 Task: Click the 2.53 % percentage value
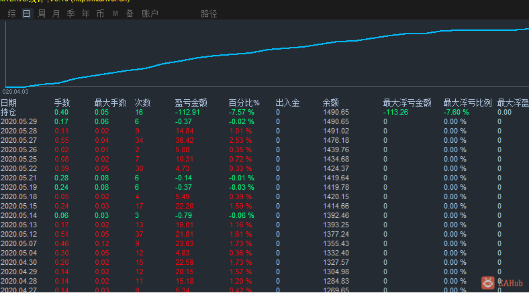click(240, 140)
